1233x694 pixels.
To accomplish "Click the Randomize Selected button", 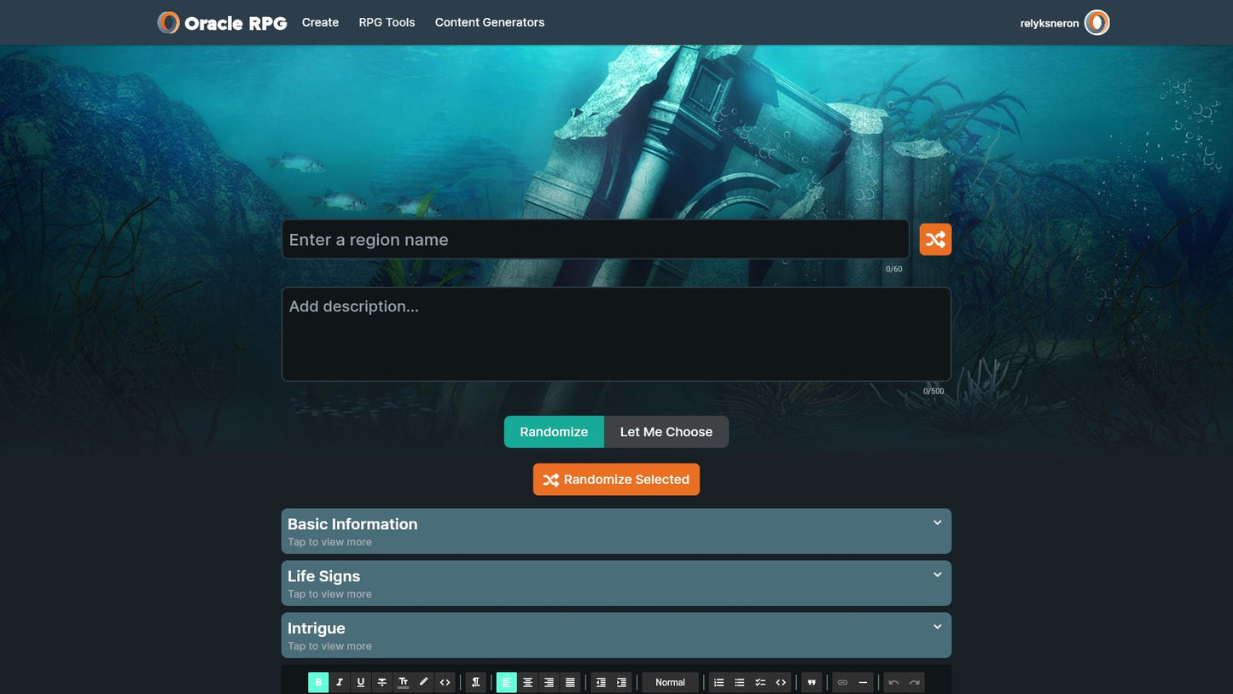I will click(616, 480).
